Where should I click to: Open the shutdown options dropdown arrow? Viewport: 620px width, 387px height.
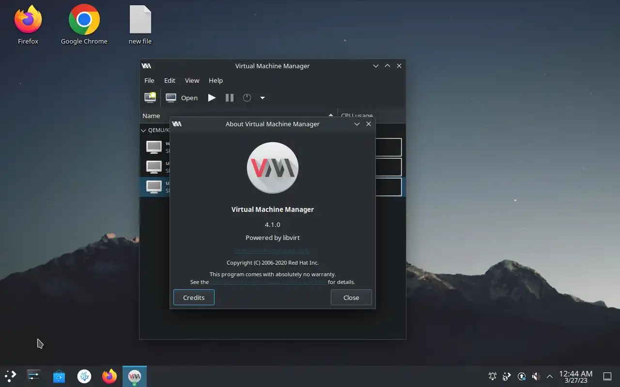pos(263,98)
